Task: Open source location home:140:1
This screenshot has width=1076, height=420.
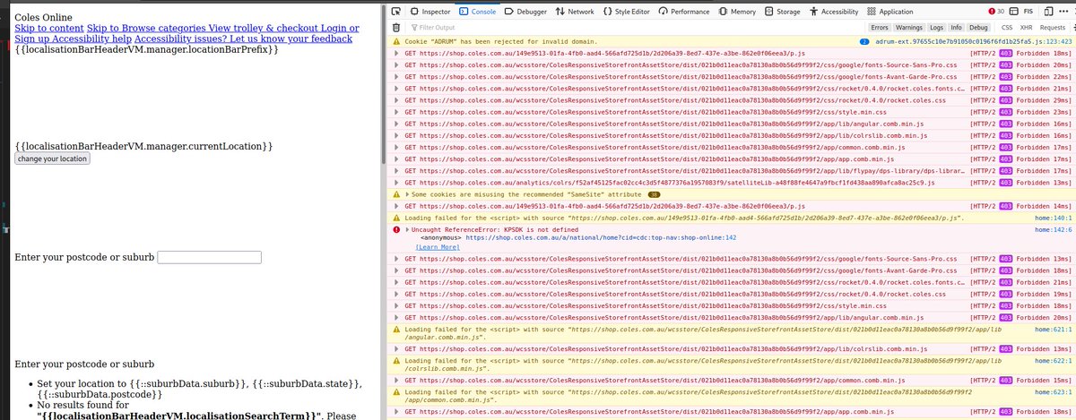Action: point(1053,218)
